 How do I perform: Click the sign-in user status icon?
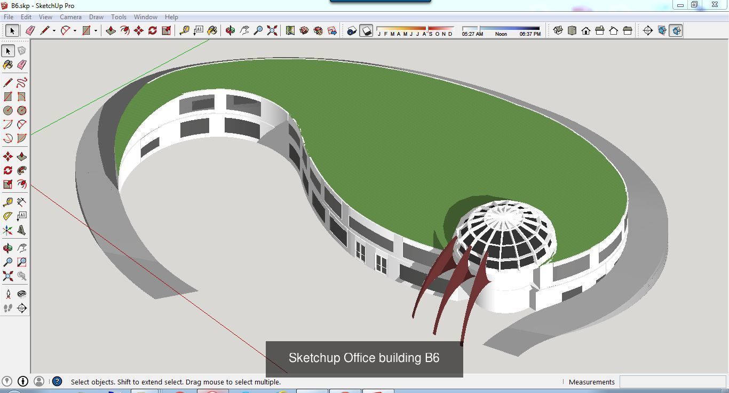38,381
